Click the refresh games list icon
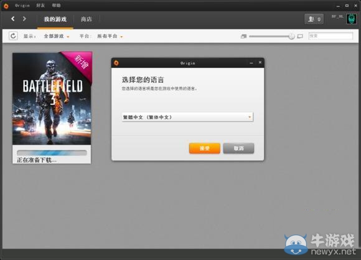This screenshot has height=260, width=361. 13,36
